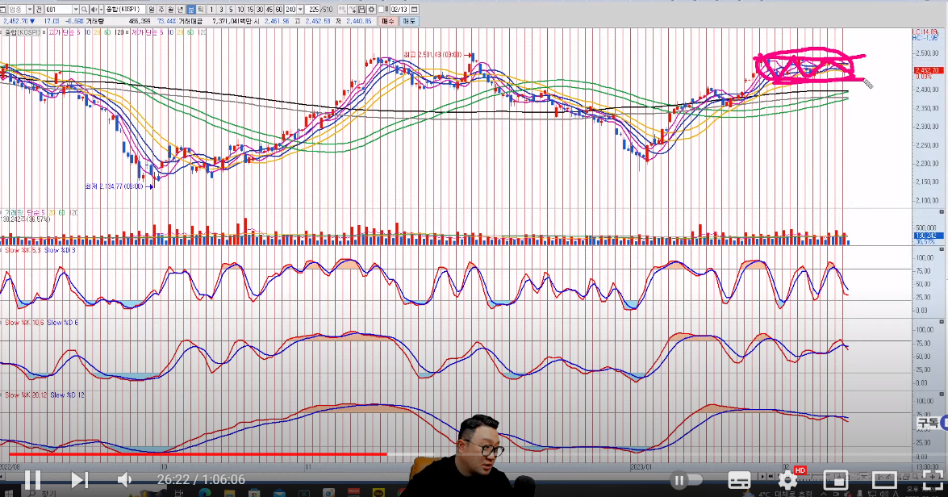
Task: Turn on video subtitles
Action: coord(739,481)
